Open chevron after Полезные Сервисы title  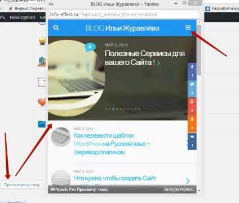(x=159, y=63)
